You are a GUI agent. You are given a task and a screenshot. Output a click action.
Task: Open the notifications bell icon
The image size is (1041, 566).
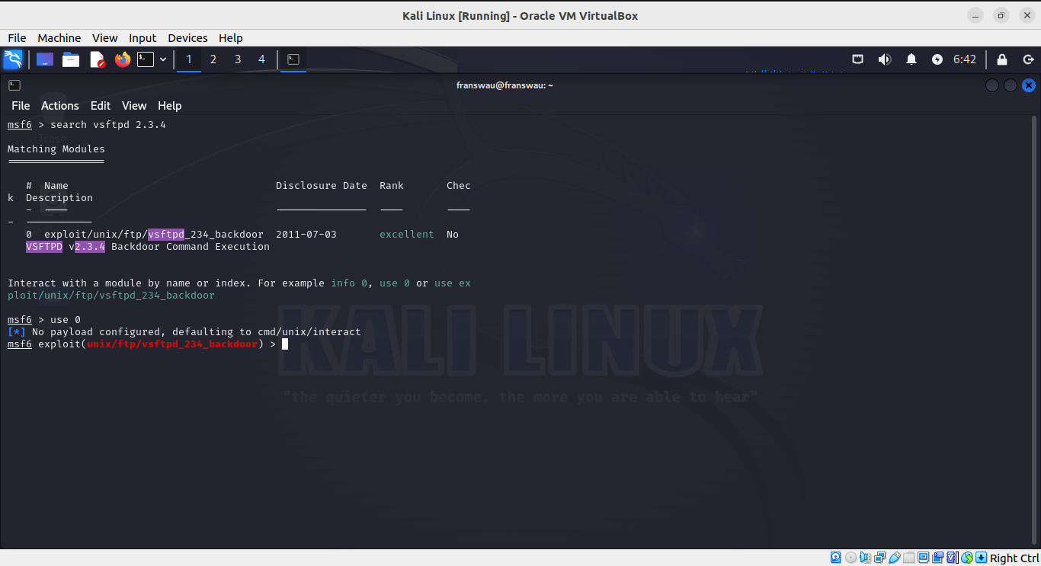[911, 59]
